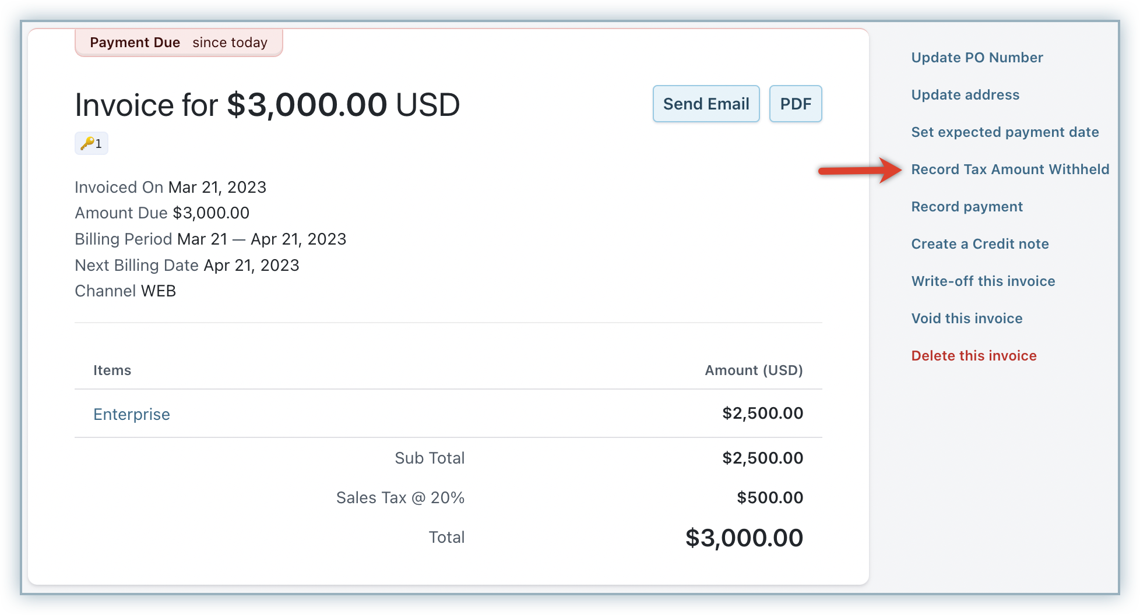This screenshot has height=615, width=1140.
Task: Click the Next Billing Date value
Action: click(x=251, y=266)
